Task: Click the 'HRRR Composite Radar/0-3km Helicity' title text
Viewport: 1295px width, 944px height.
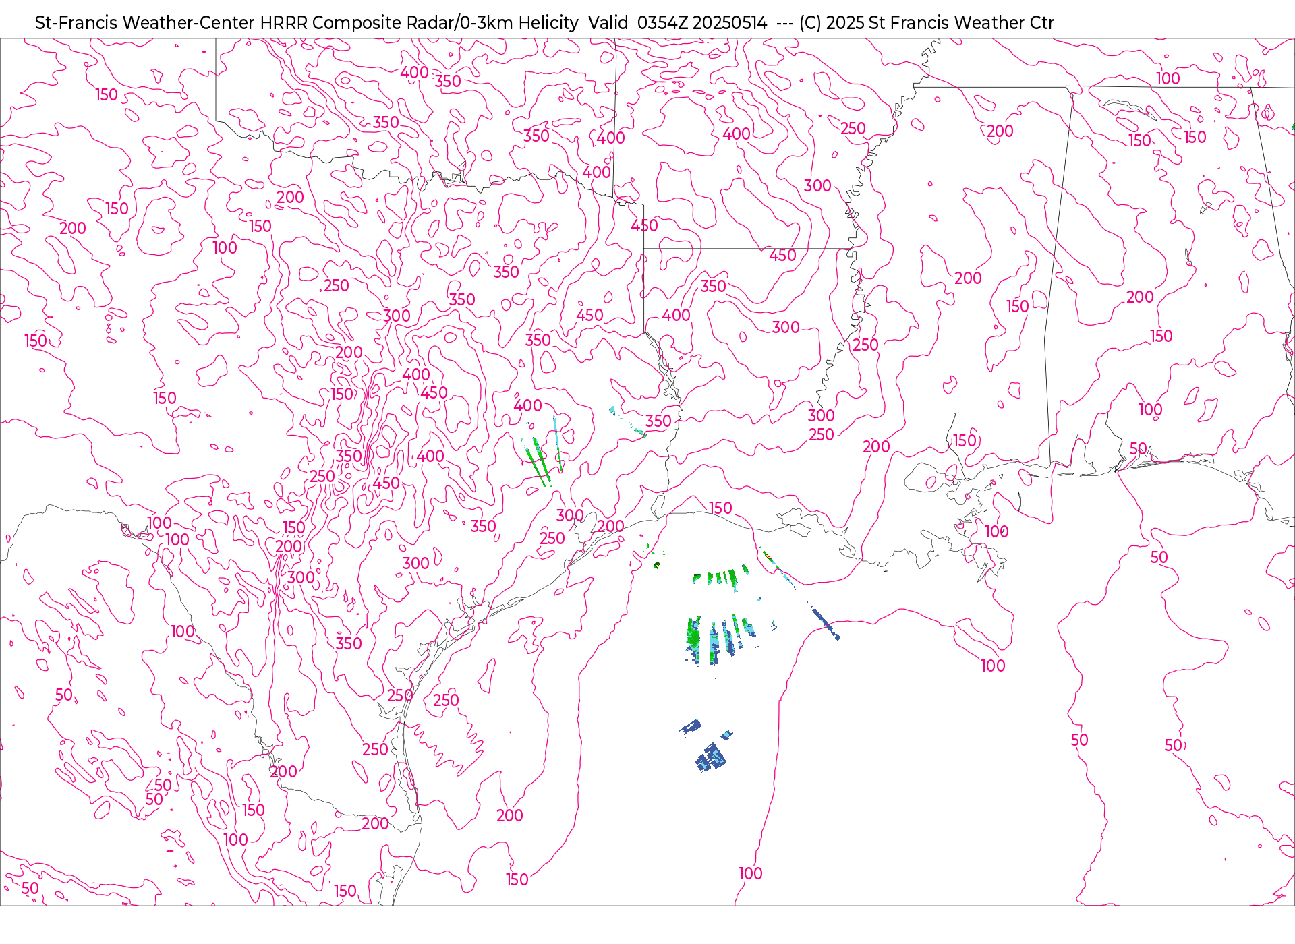Action: [x=419, y=23]
